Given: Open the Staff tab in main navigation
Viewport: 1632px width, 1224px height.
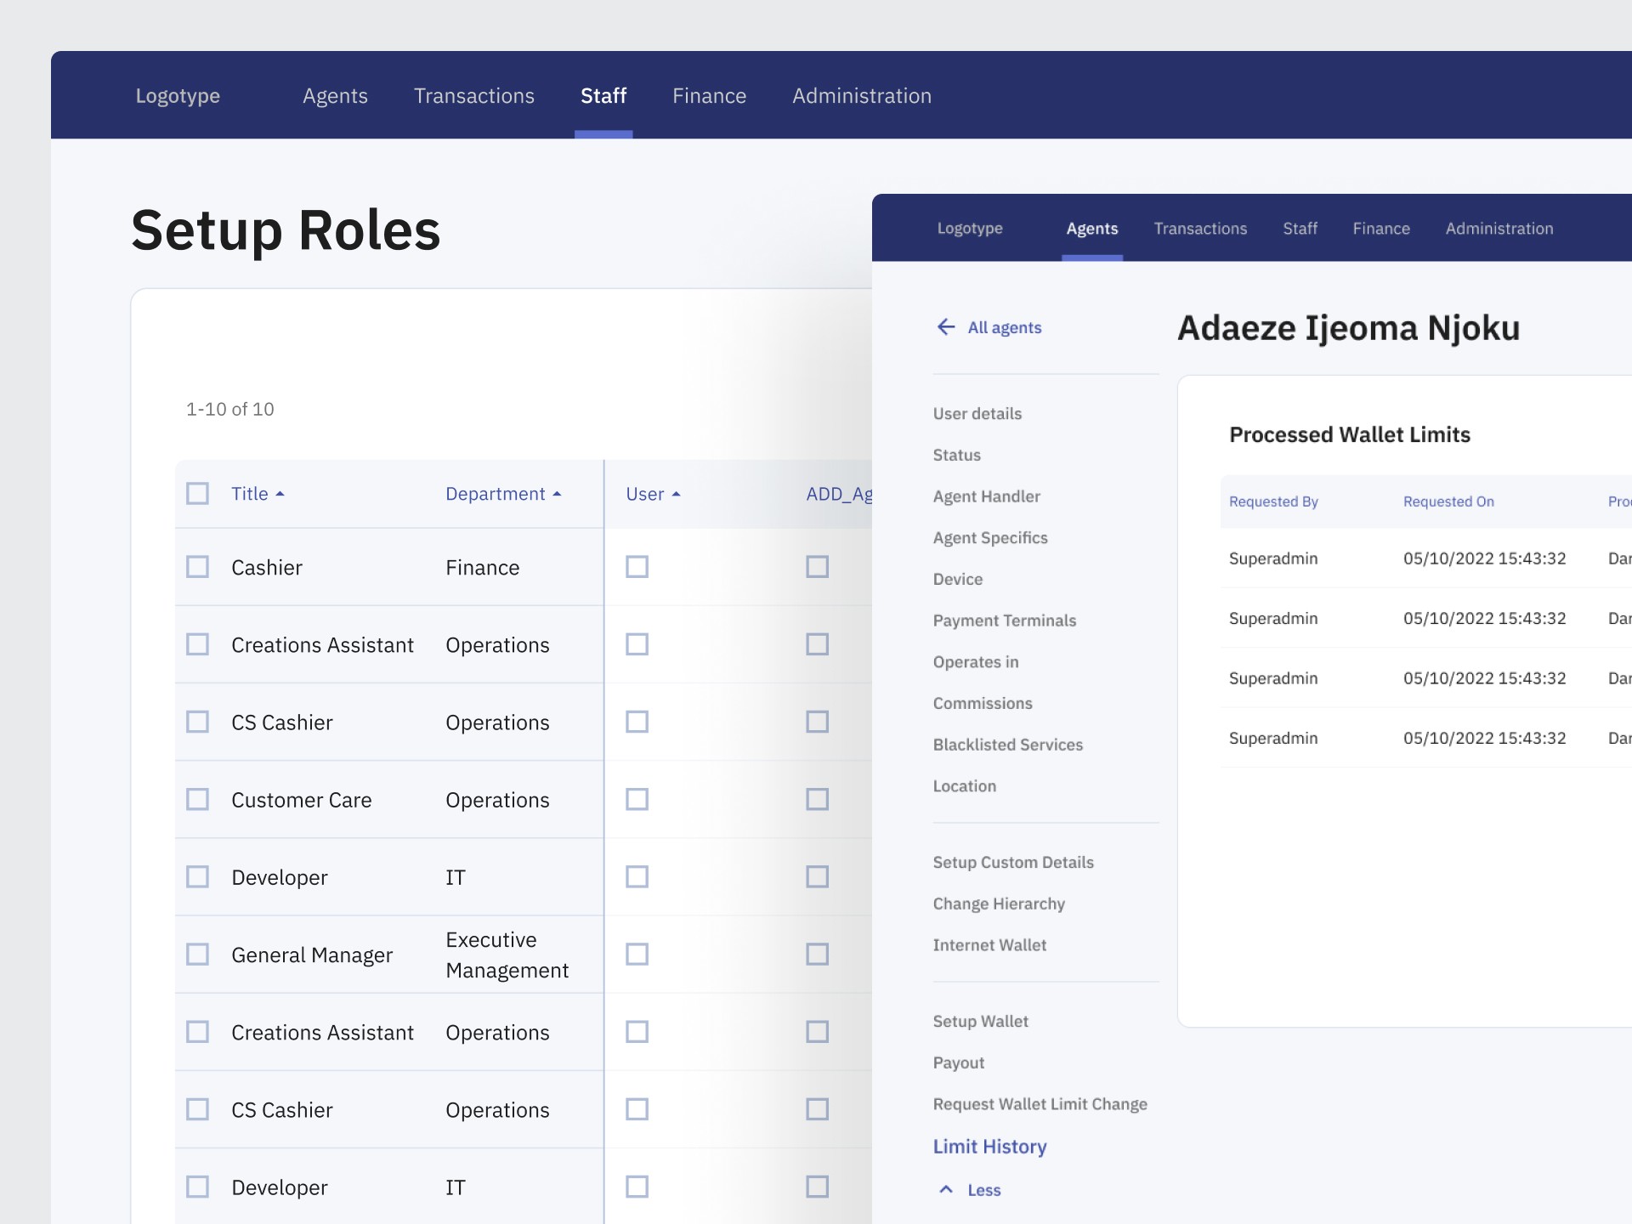Looking at the screenshot, I should [603, 96].
